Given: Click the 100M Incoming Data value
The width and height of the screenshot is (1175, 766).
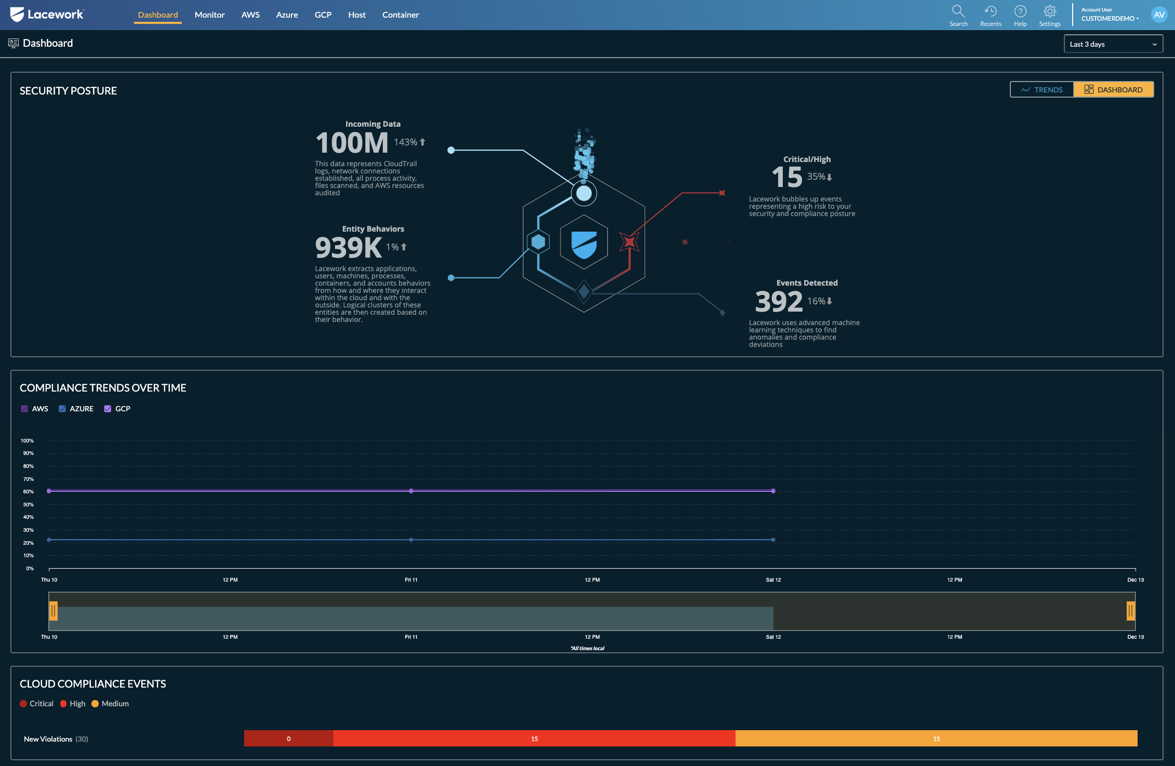Looking at the screenshot, I should 352,143.
